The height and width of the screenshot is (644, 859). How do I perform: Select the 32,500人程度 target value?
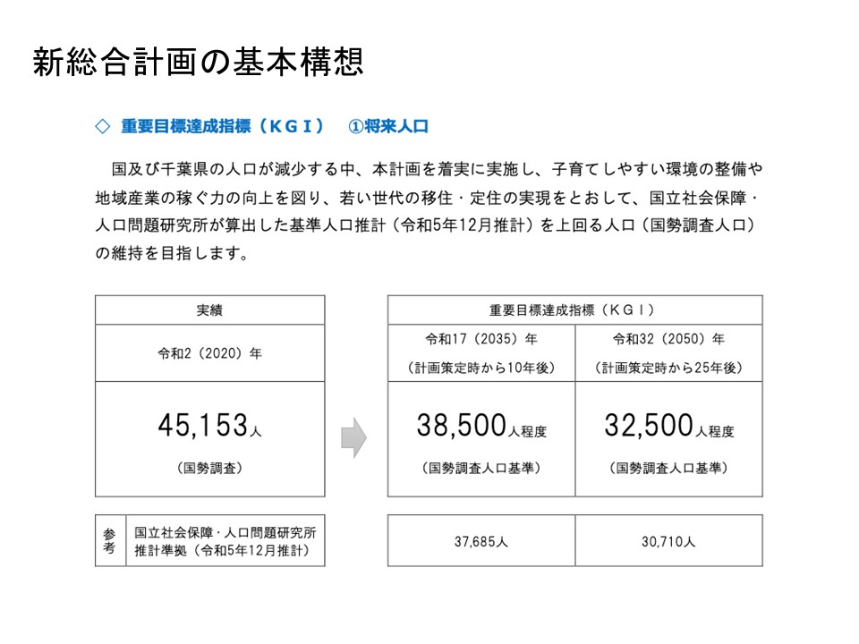tap(668, 427)
